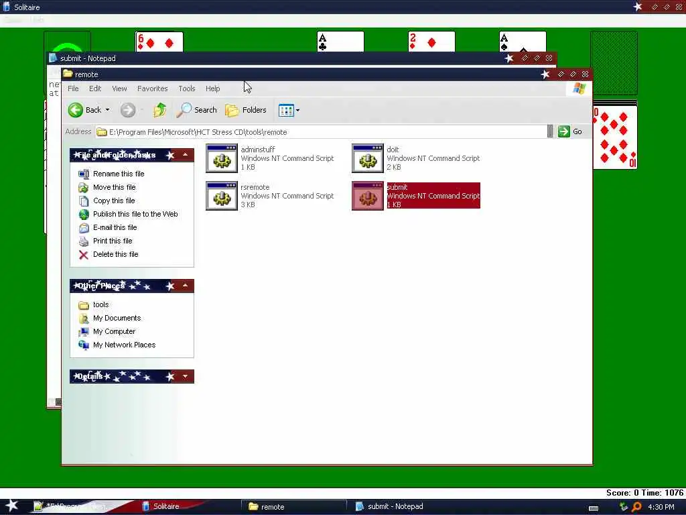Open My Computer in Other Places
This screenshot has height=515, width=686.
(x=114, y=331)
